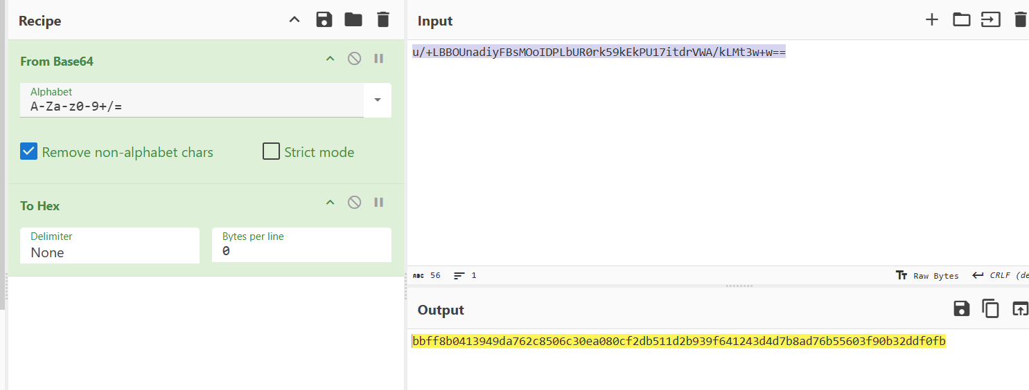Uncheck Remove non-alphabet chars
This screenshot has width=1029, height=390.
[x=28, y=152]
